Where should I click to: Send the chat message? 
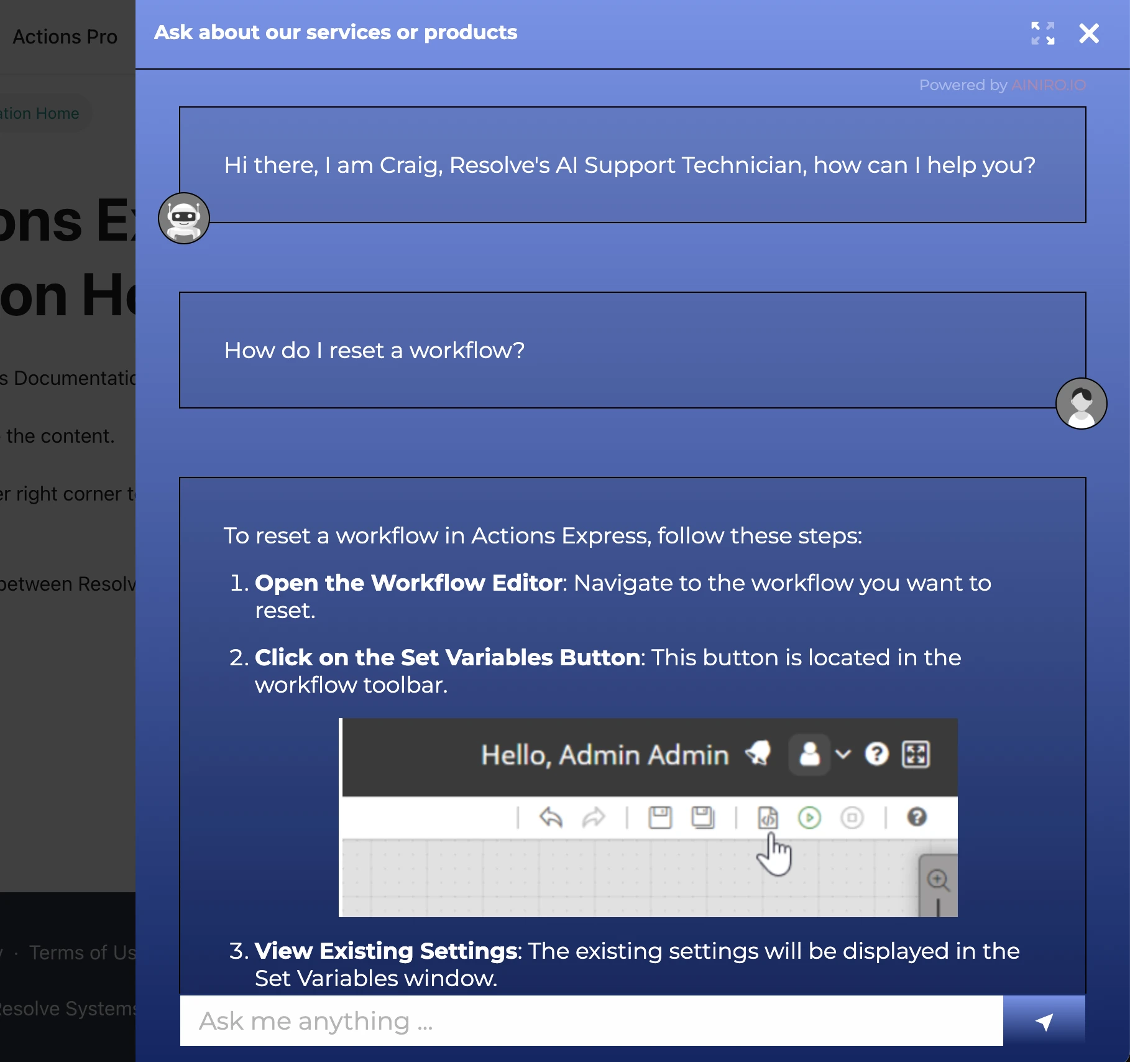1044,1020
